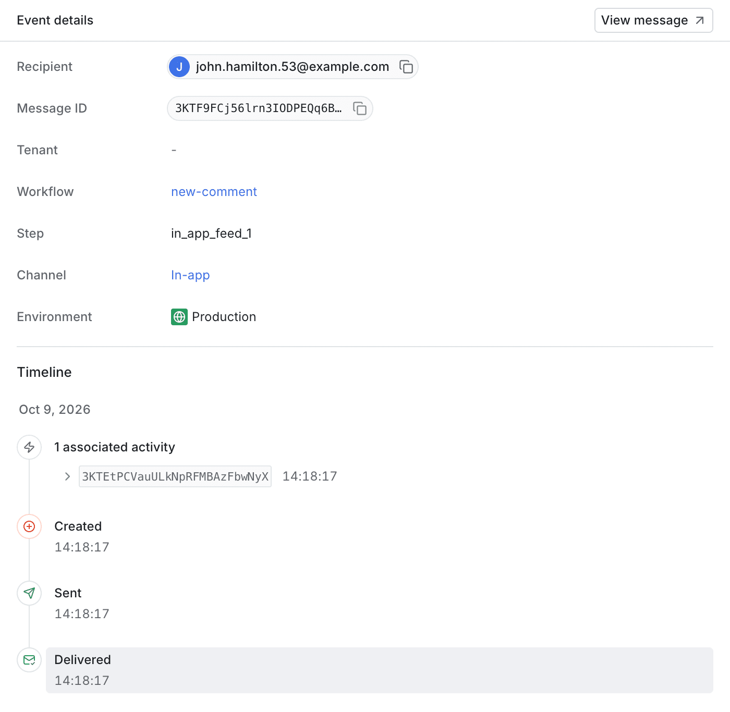Image resolution: width=730 pixels, height=712 pixels.
Task: Click the Sent paper plane icon
Action: coord(29,593)
